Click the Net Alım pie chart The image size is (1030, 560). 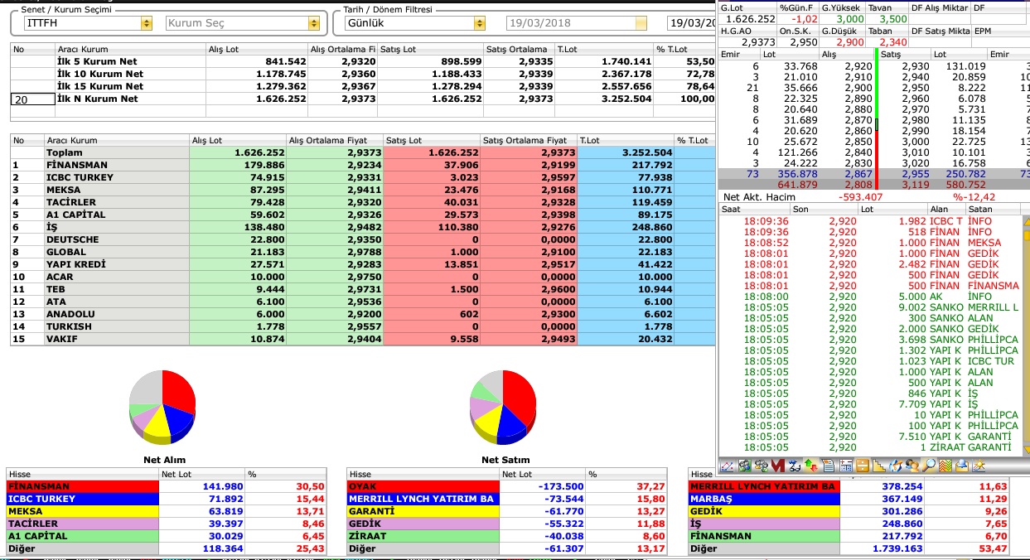click(x=162, y=408)
